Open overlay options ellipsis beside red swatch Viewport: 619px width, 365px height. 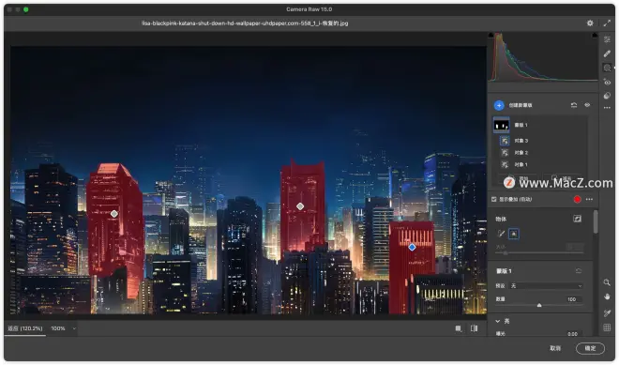[x=589, y=200]
